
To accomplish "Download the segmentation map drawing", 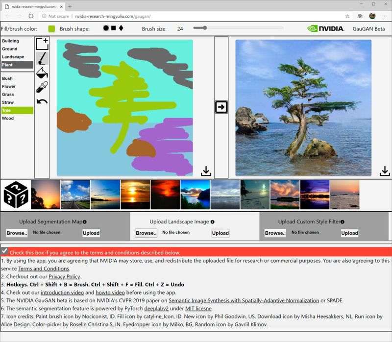I will [x=206, y=171].
